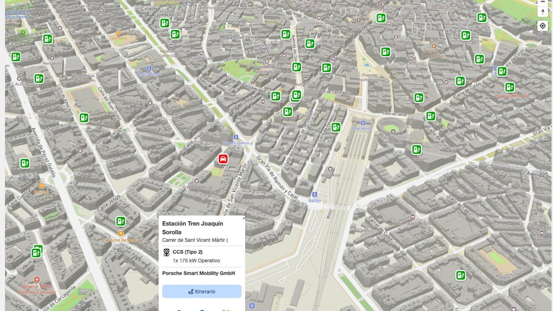553x311 pixels.
Task: Click charging station above Conqueridor label
Action: (276, 96)
